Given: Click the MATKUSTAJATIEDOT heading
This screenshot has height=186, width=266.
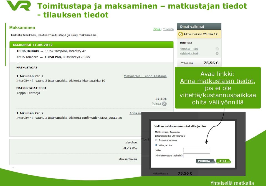Looking at the screenshot, I should pos(31,88).
